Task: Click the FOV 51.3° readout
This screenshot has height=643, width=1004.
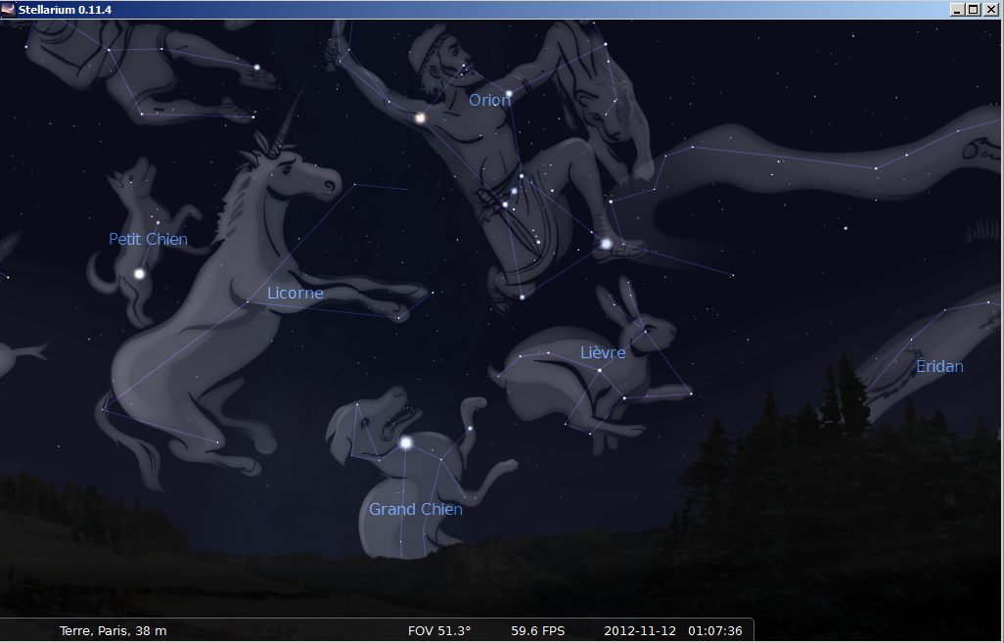Action: (439, 631)
